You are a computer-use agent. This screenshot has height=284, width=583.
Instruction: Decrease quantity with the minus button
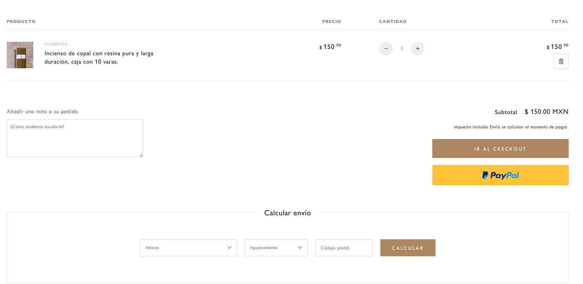[x=386, y=48]
